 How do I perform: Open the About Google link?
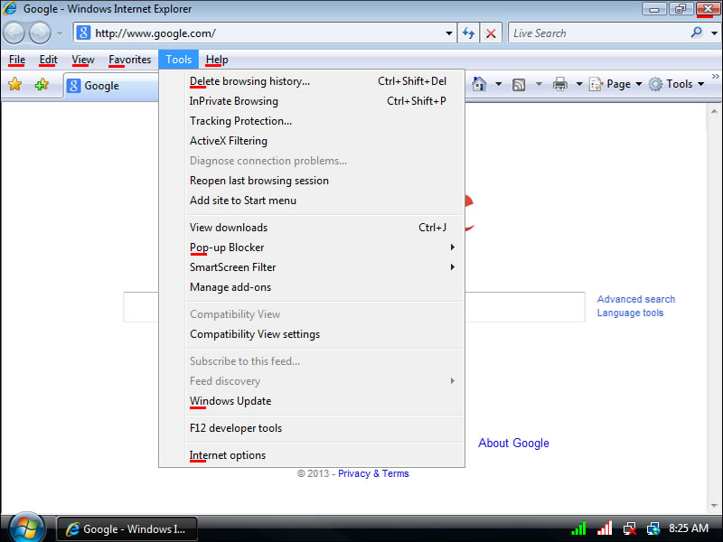point(513,443)
